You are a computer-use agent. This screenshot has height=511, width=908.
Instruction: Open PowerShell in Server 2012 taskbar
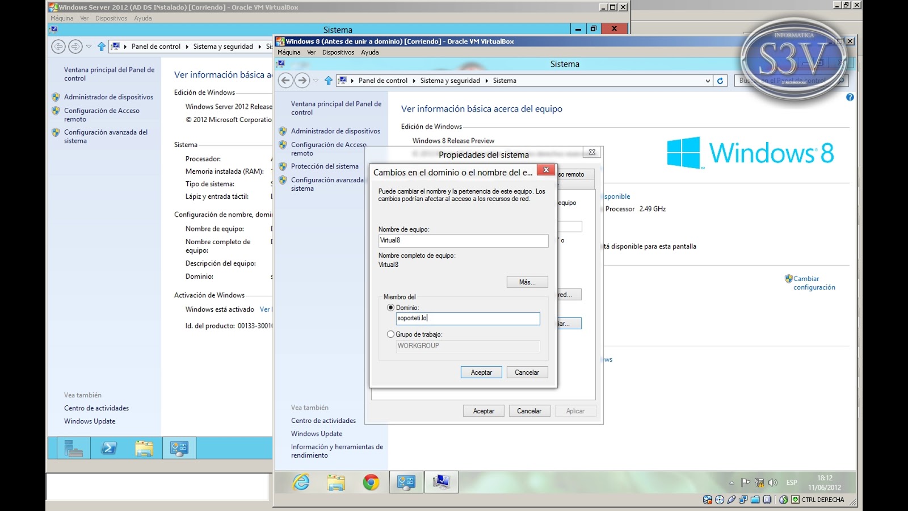pyautogui.click(x=108, y=449)
